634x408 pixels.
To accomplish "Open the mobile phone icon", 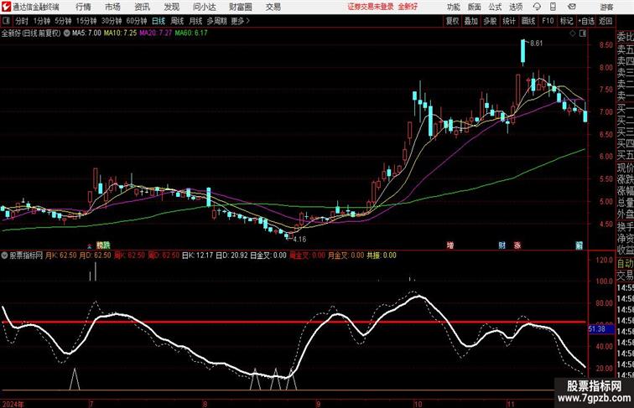I will tap(553, 7).
